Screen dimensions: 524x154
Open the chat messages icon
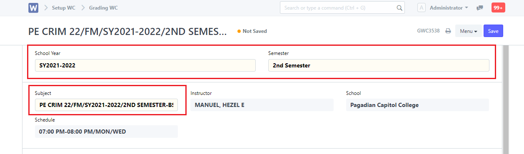click(480, 7)
